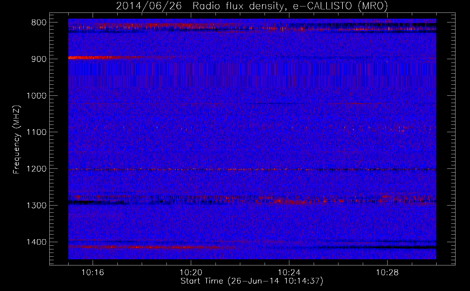The height and width of the screenshot is (291, 470).
Task: Select the 1300 frequency axis label
Action: click(36, 205)
